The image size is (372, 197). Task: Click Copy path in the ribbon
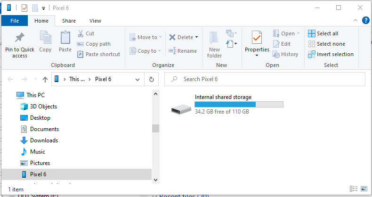(x=94, y=44)
